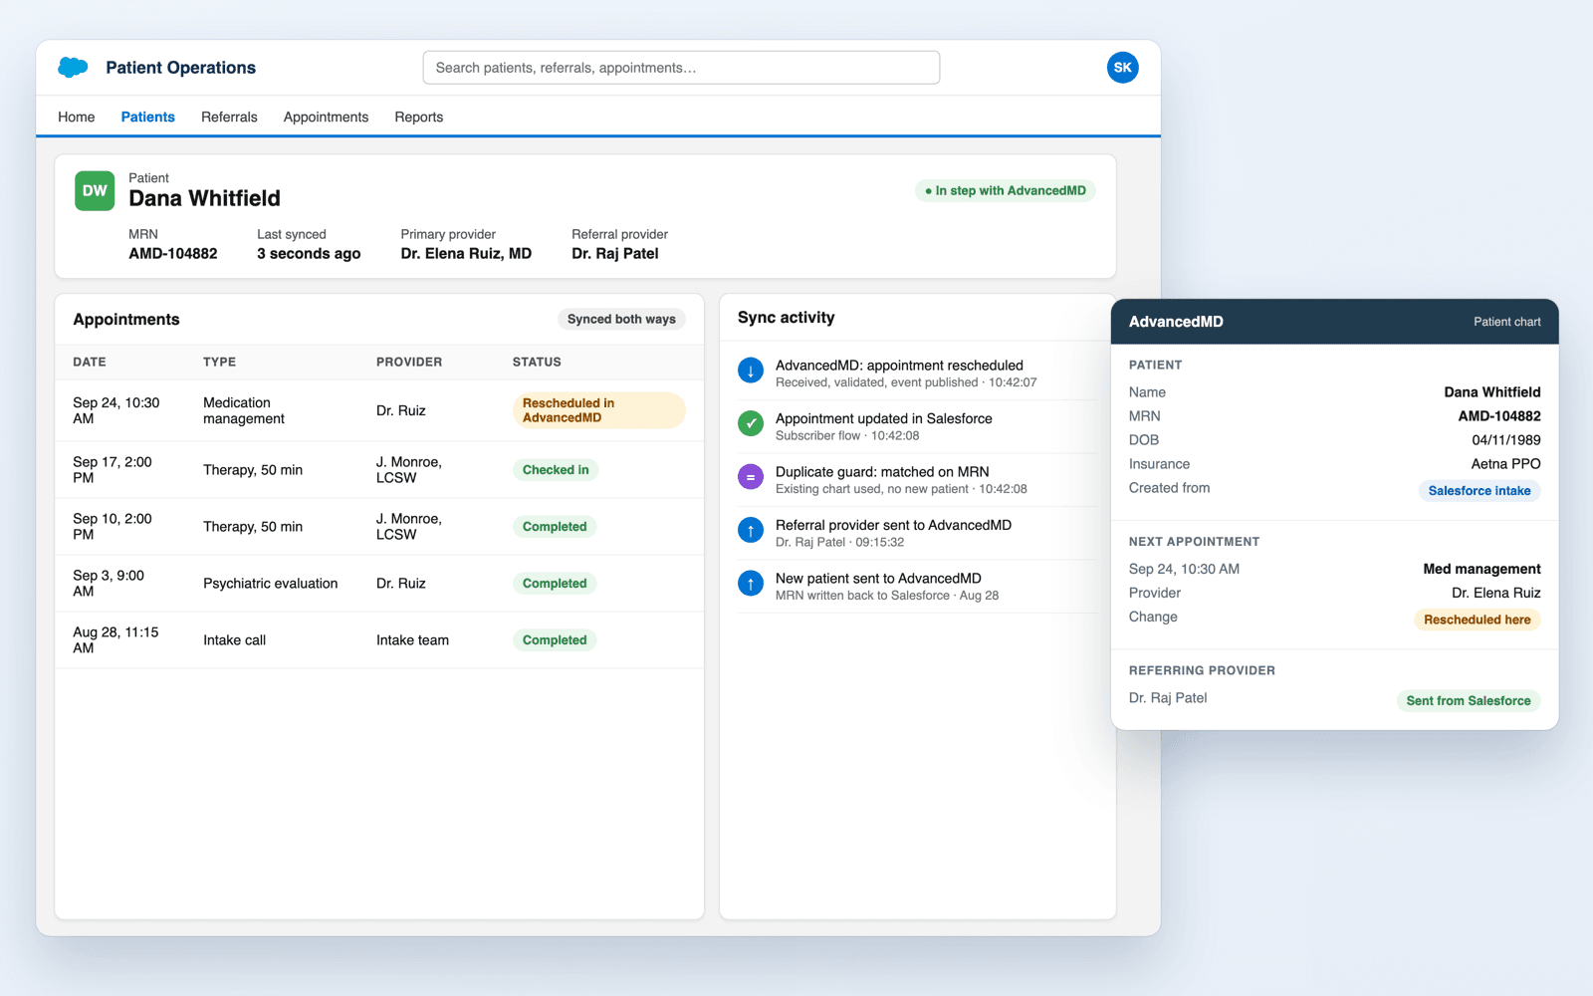Viewport: 1593px width, 996px height.
Task: Click the PROVIDER column header
Action: coord(409,363)
